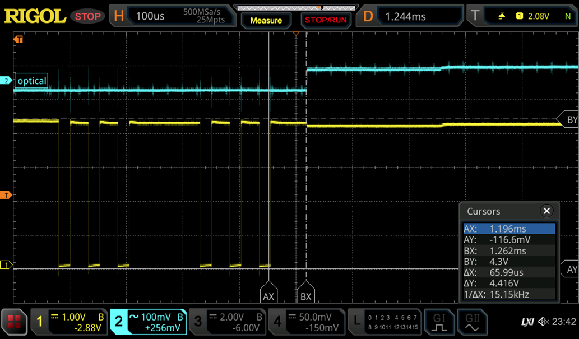
Task: Select the BX cursor handle tag
Action: click(x=305, y=295)
